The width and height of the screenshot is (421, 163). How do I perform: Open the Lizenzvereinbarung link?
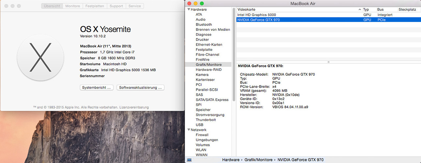click(x=134, y=107)
